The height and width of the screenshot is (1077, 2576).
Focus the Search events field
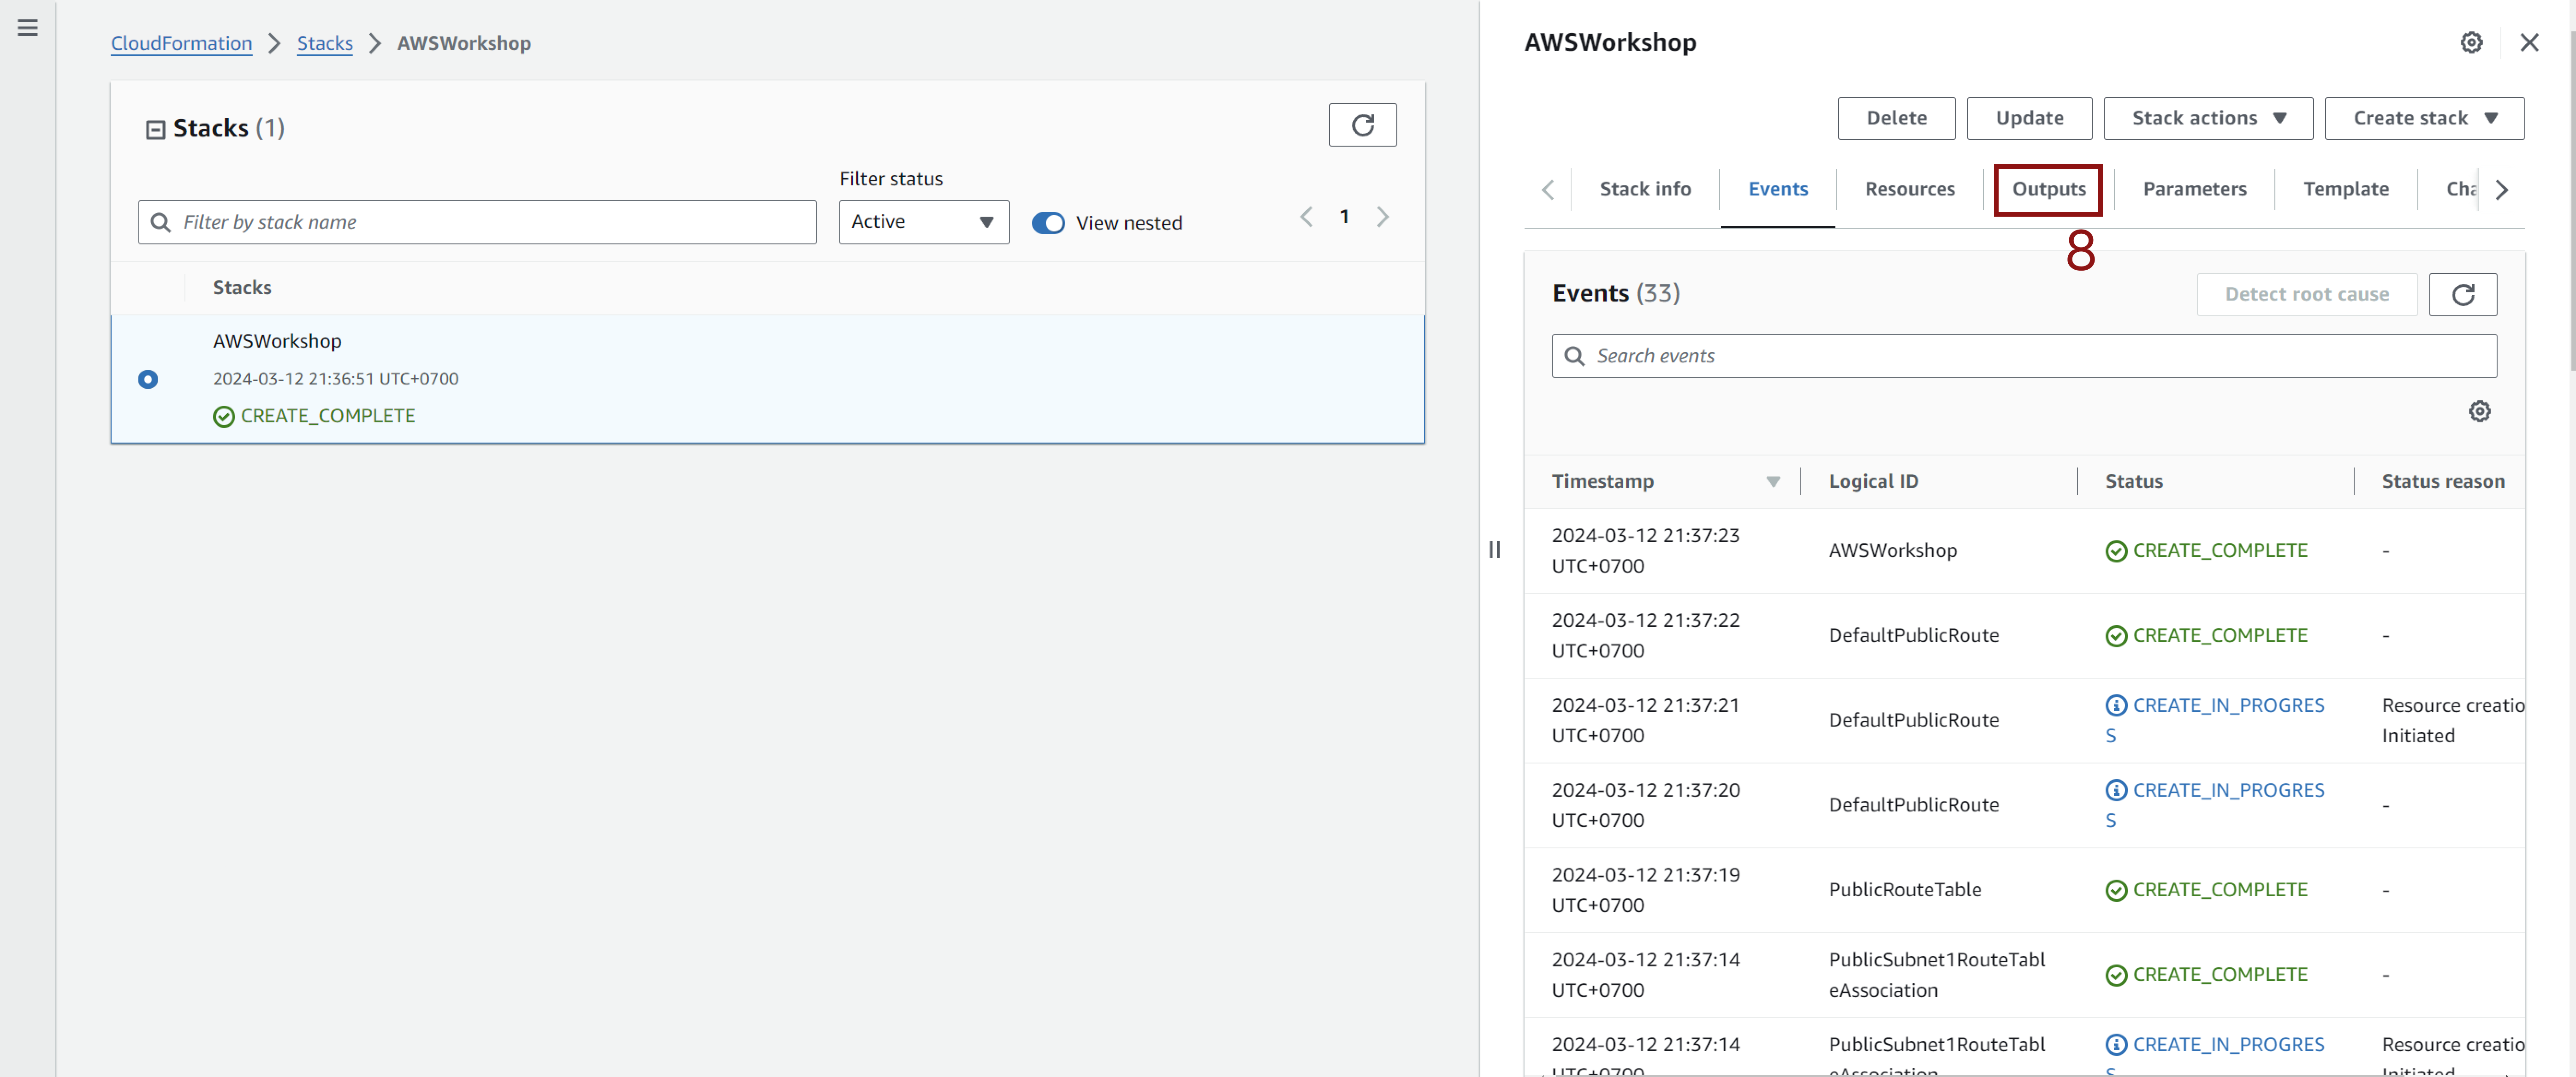(2024, 356)
